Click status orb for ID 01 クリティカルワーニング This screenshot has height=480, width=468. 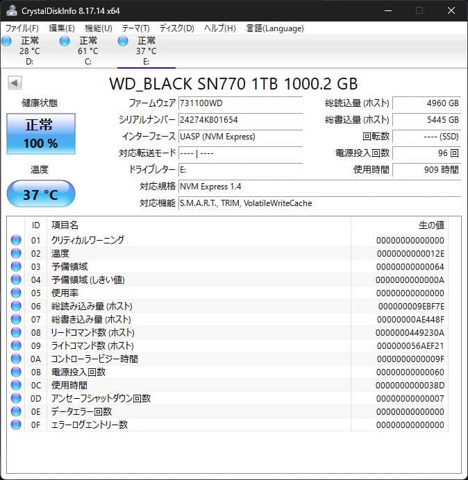click(16, 240)
